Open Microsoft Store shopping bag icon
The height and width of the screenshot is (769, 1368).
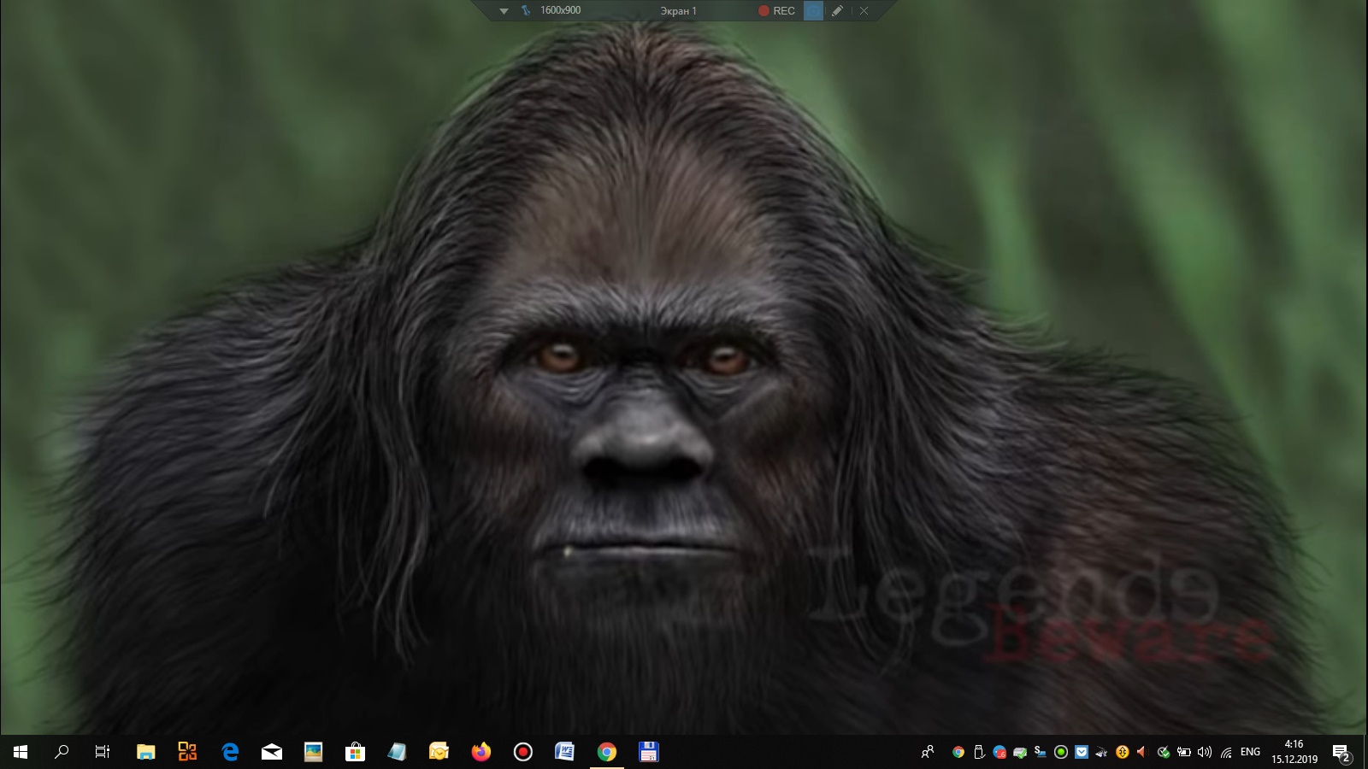[355, 752]
